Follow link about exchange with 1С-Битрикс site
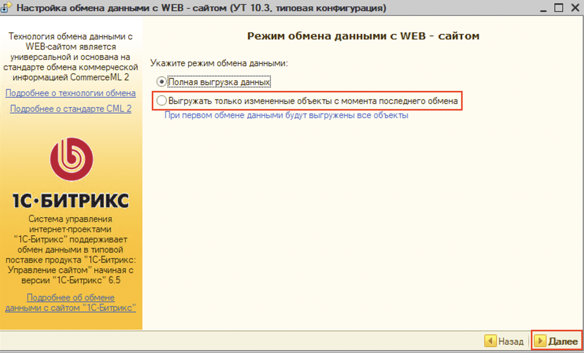The width and height of the screenshot is (584, 353). click(x=71, y=303)
